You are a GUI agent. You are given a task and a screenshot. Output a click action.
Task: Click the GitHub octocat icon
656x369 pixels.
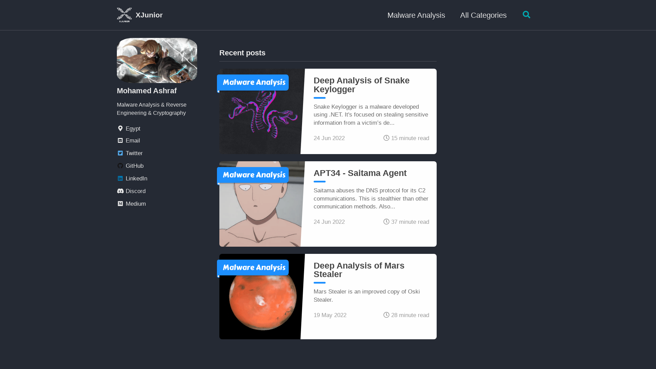(x=120, y=166)
